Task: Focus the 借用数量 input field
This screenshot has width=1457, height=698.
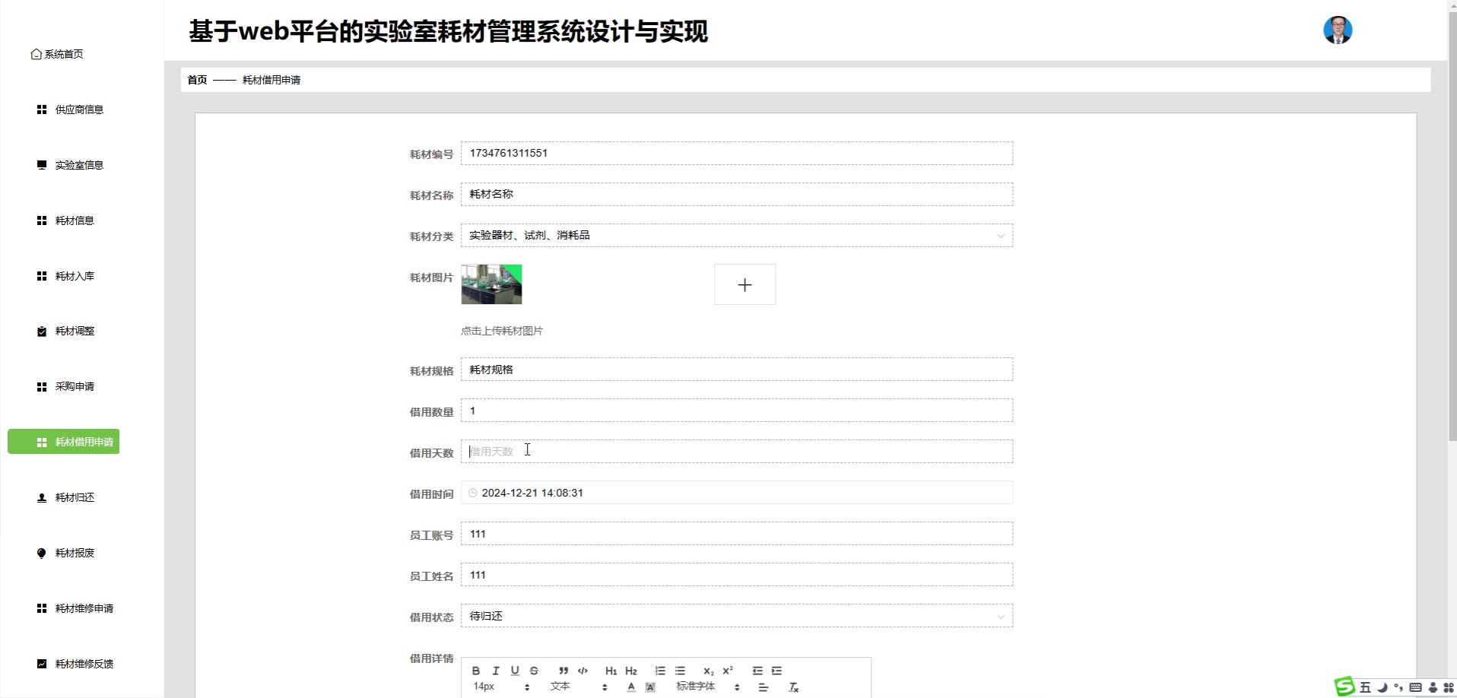Action: 736,411
